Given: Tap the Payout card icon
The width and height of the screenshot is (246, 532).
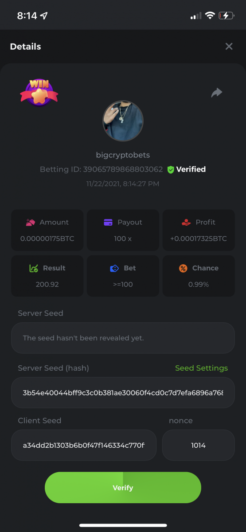Looking at the screenshot, I should (x=108, y=222).
